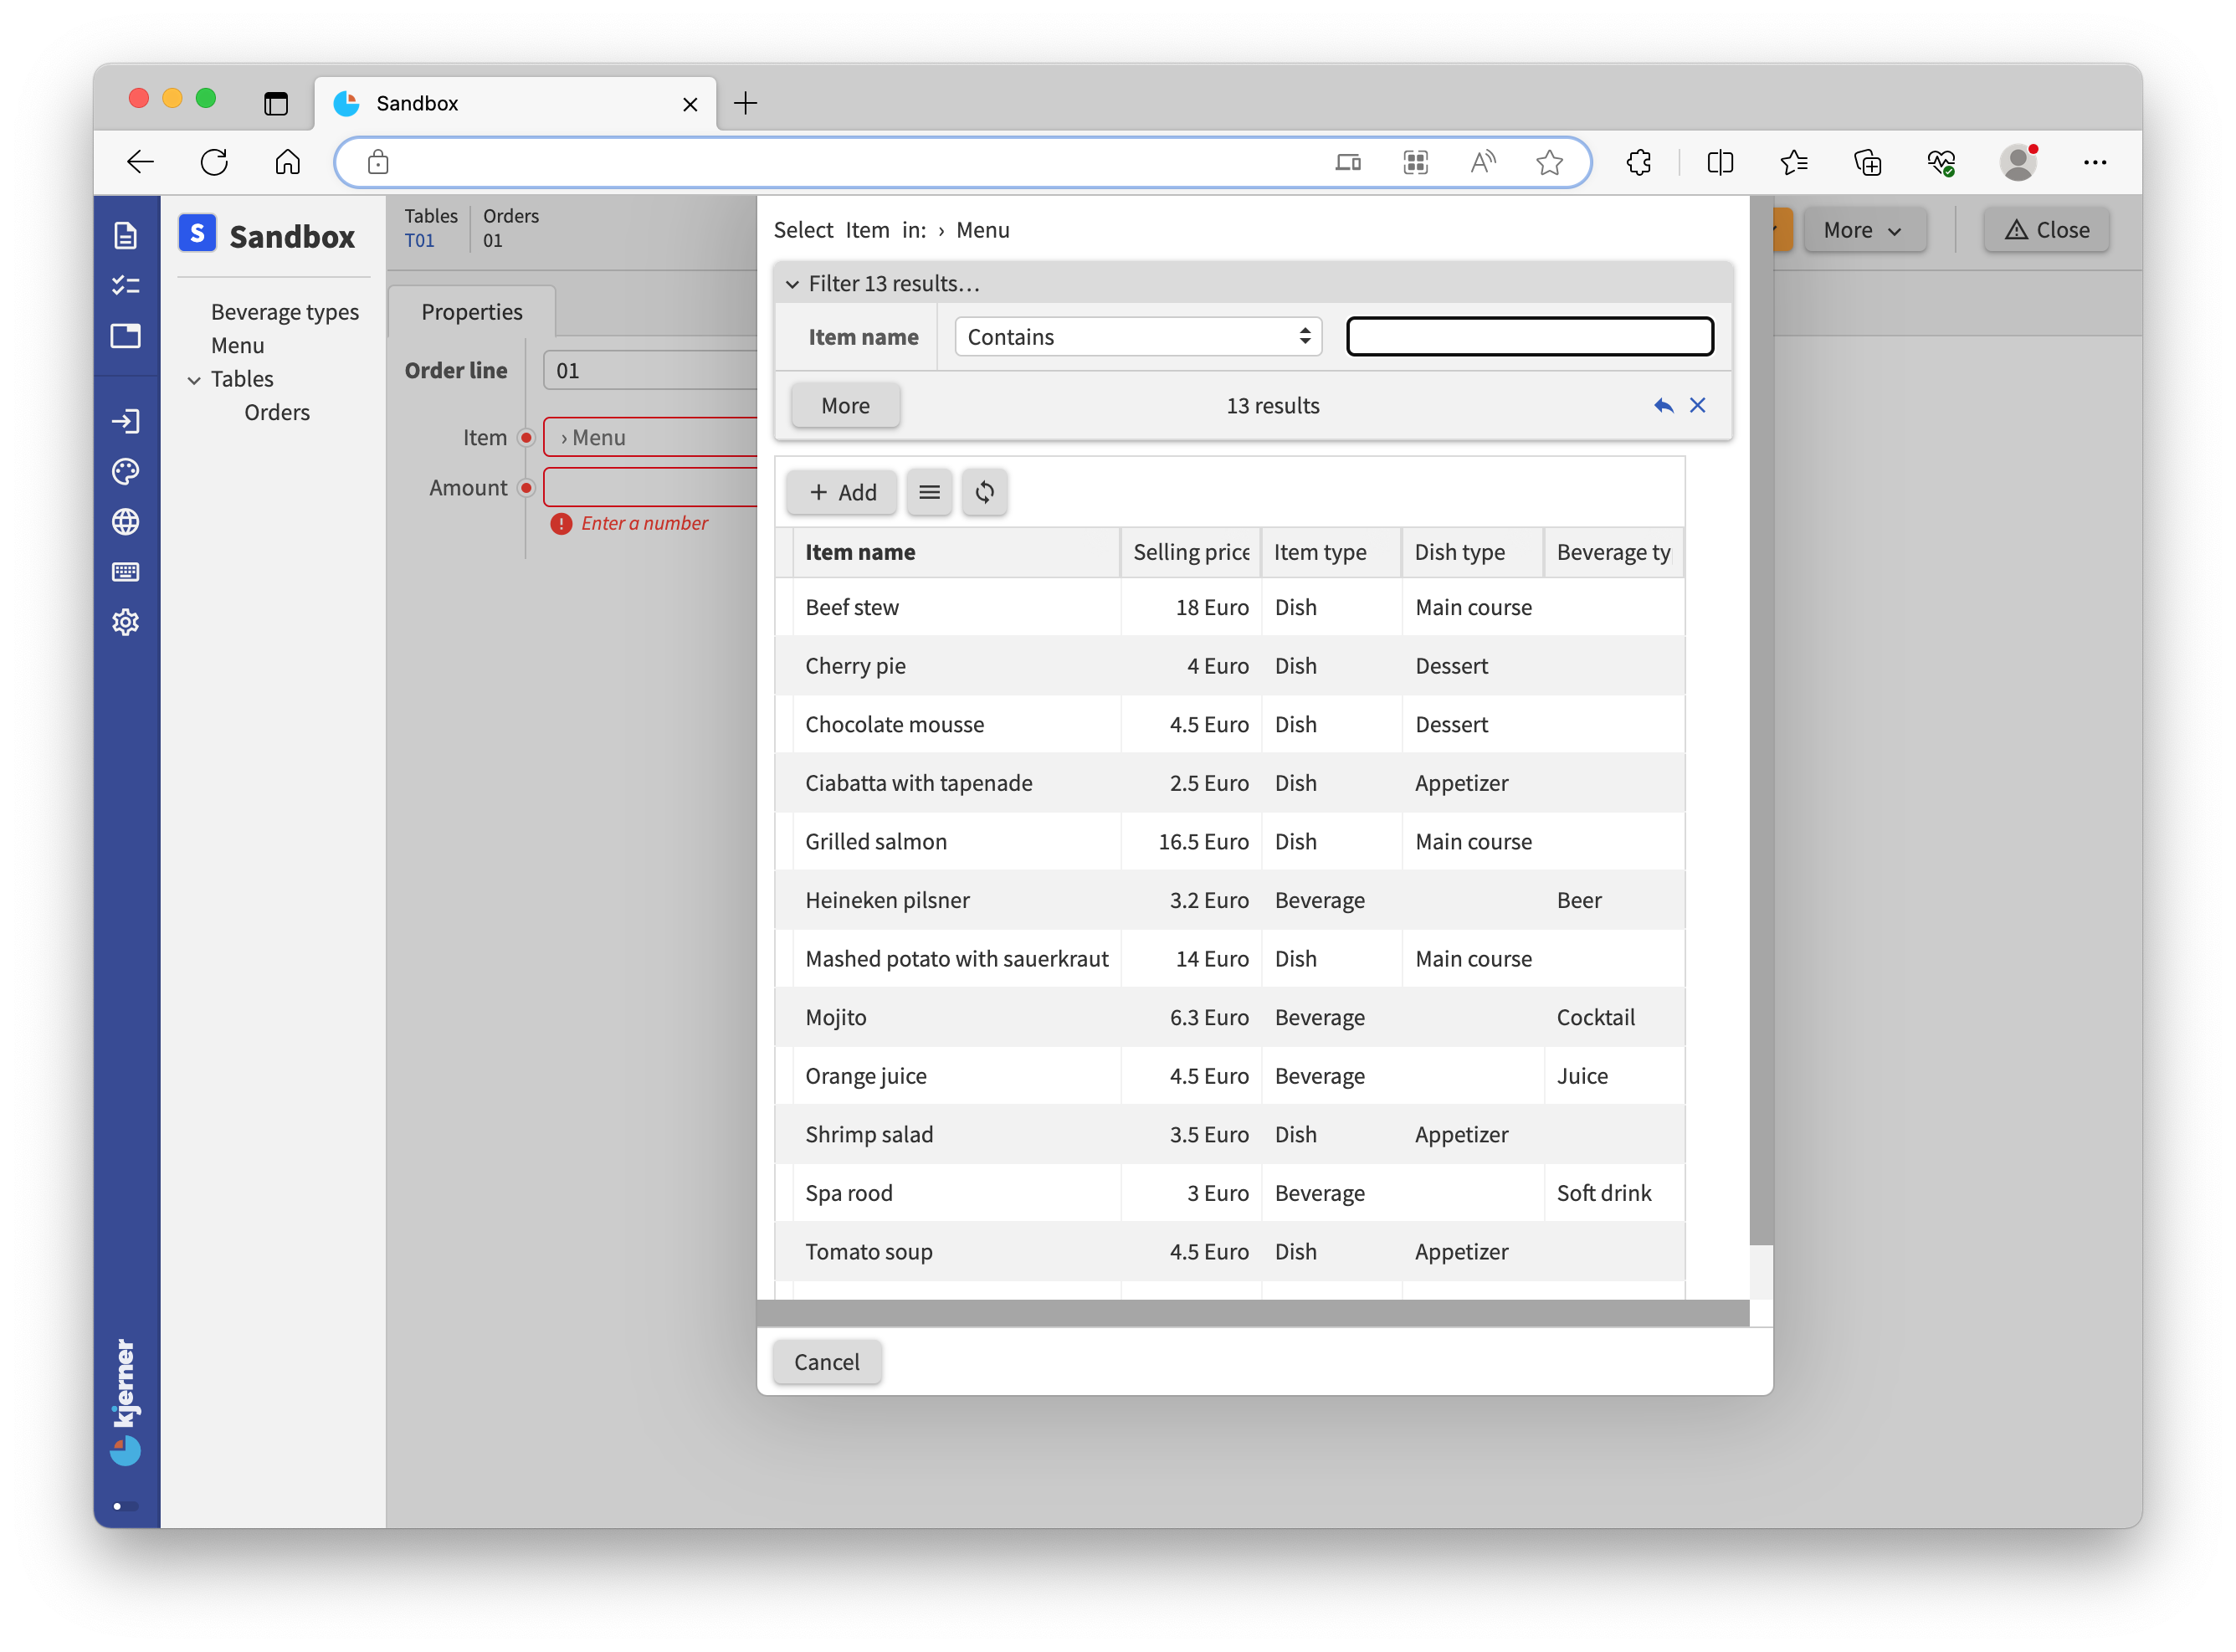Click the Add button above the table
The width and height of the screenshot is (2236, 1652).
tap(842, 492)
